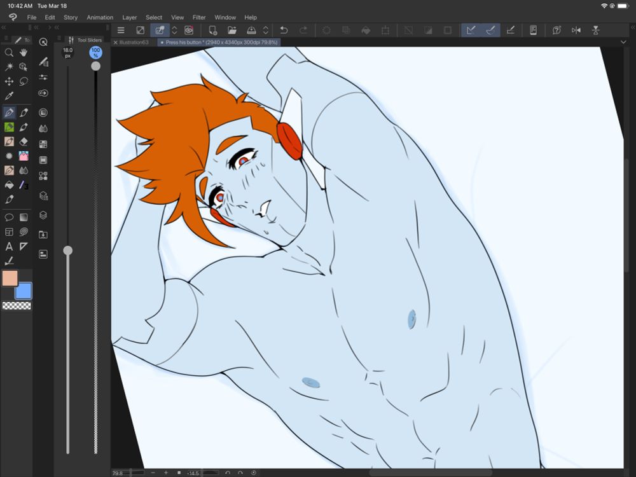Select the Balloon speech bubble tool
636x477 pixels.
click(9, 218)
